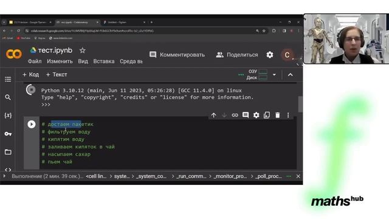Run the cell with tea comments
The height and width of the screenshot is (219, 389).
click(32, 124)
